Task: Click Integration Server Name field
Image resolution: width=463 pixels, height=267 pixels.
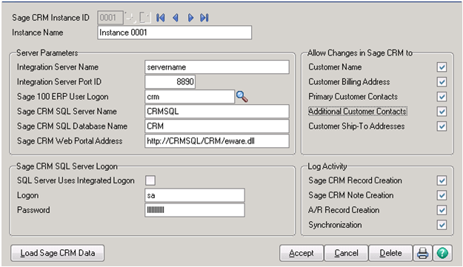Action: 217,67
